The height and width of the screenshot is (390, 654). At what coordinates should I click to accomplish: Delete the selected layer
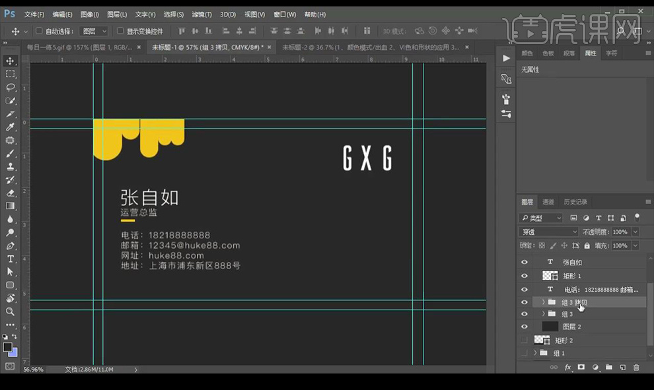coord(636,367)
